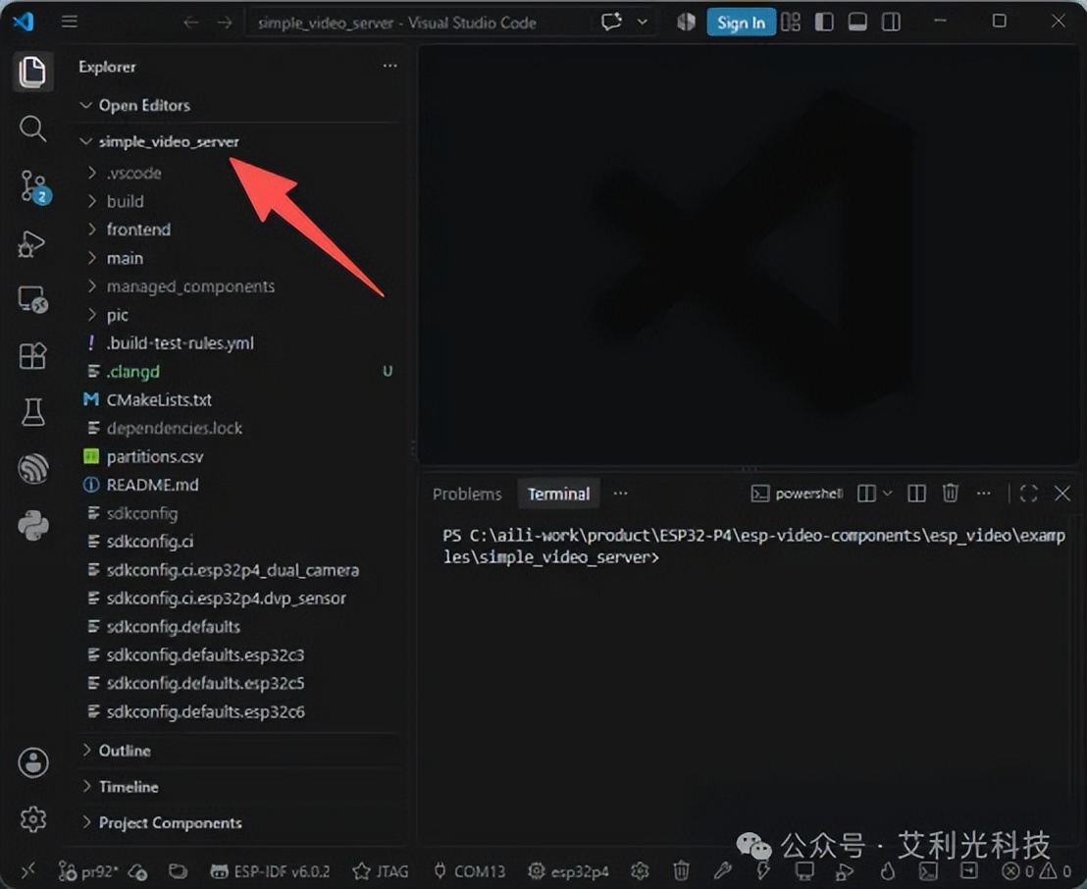Click the Sign In button
Screen dimensions: 1087x889
tap(741, 23)
